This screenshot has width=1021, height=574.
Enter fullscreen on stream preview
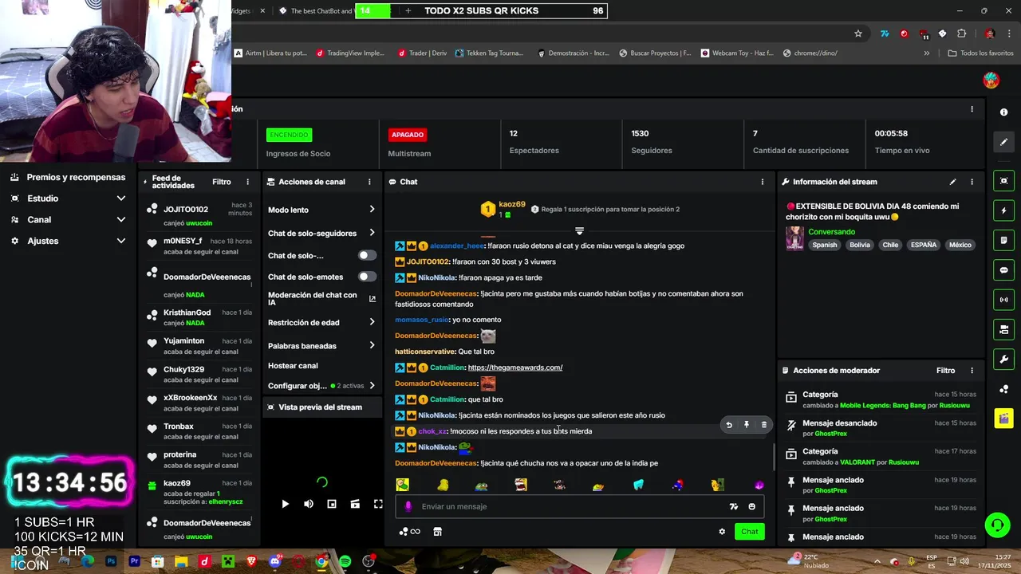[378, 504]
